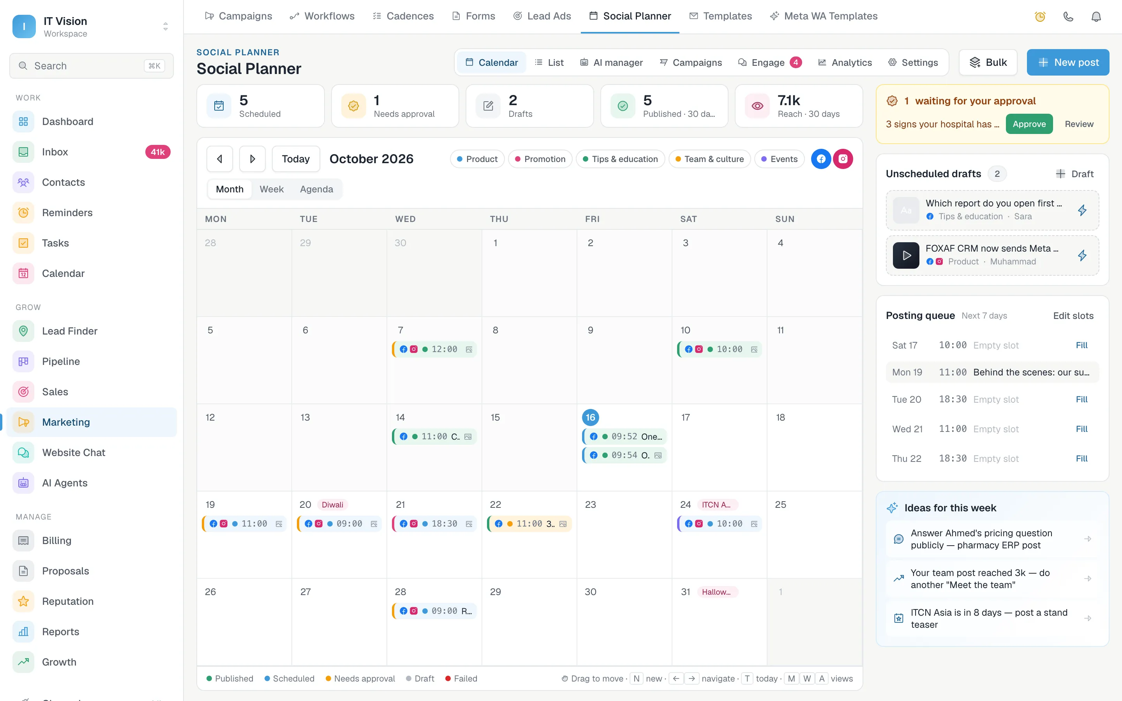
Task: Open Calendar in the sidebar
Action: tap(92, 273)
